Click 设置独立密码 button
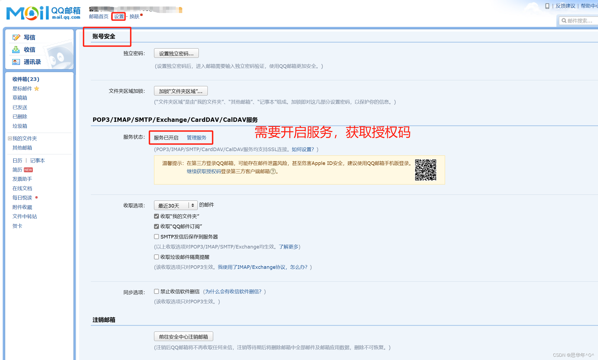Screen dimensions: 598x360 (176, 53)
